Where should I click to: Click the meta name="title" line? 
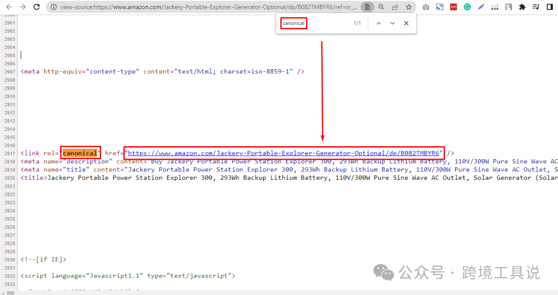coord(289,170)
